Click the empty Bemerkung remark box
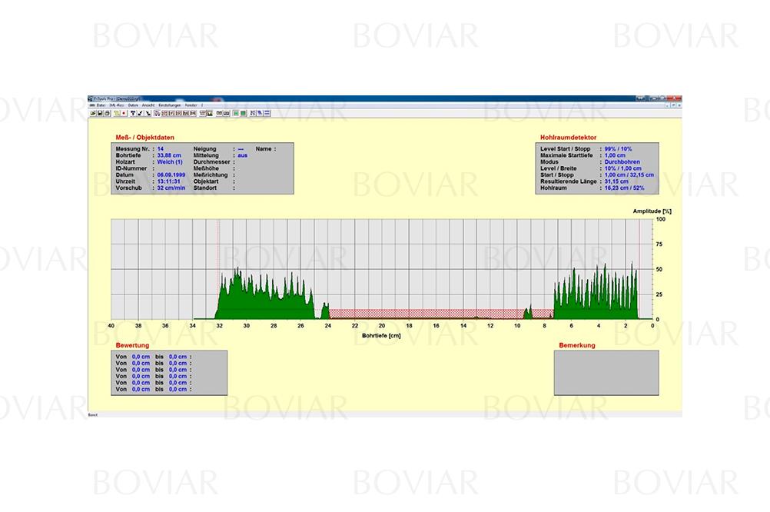Viewport: 770px width, 512px height. coord(606,373)
